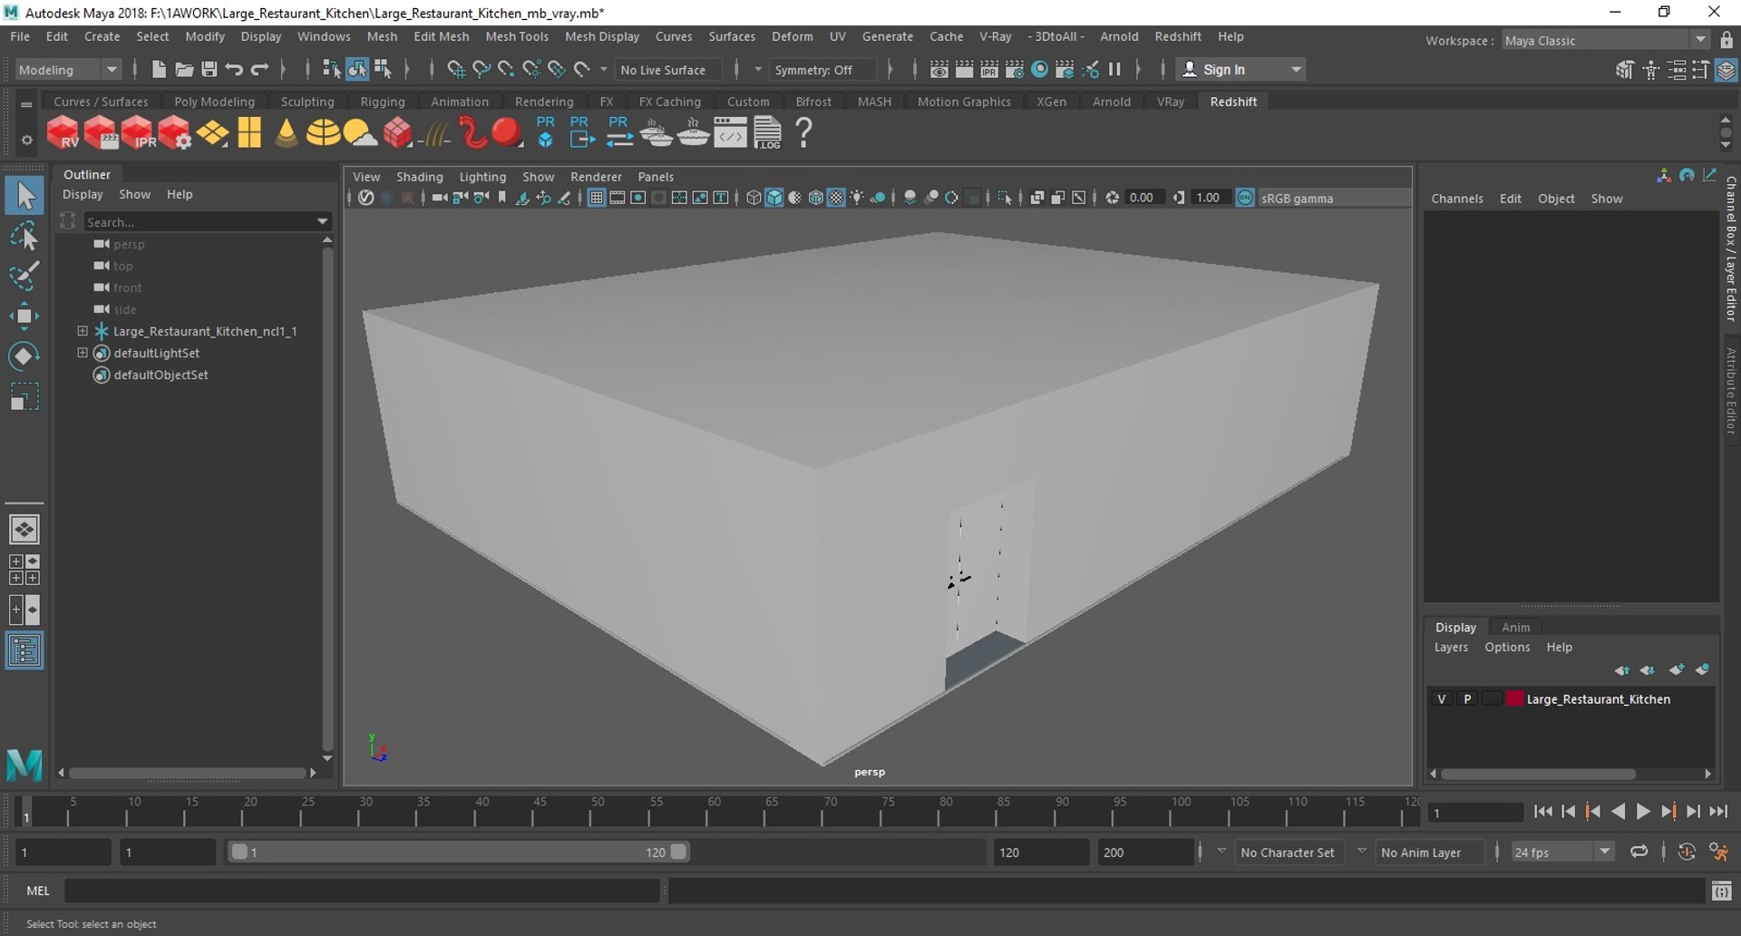This screenshot has height=936, width=1741.
Task: Expand the defaultLightSet node
Action: [83, 353]
